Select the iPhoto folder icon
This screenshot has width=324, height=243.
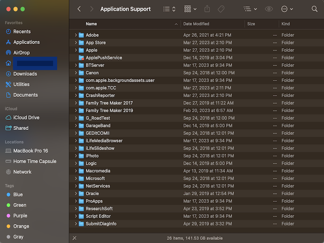(x=81, y=156)
